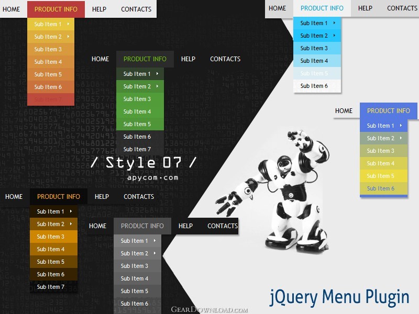The width and height of the screenshot is (419, 314).
Task: Click HOME beside the cyan PRODUCT INFO tab
Action: click(x=278, y=8)
